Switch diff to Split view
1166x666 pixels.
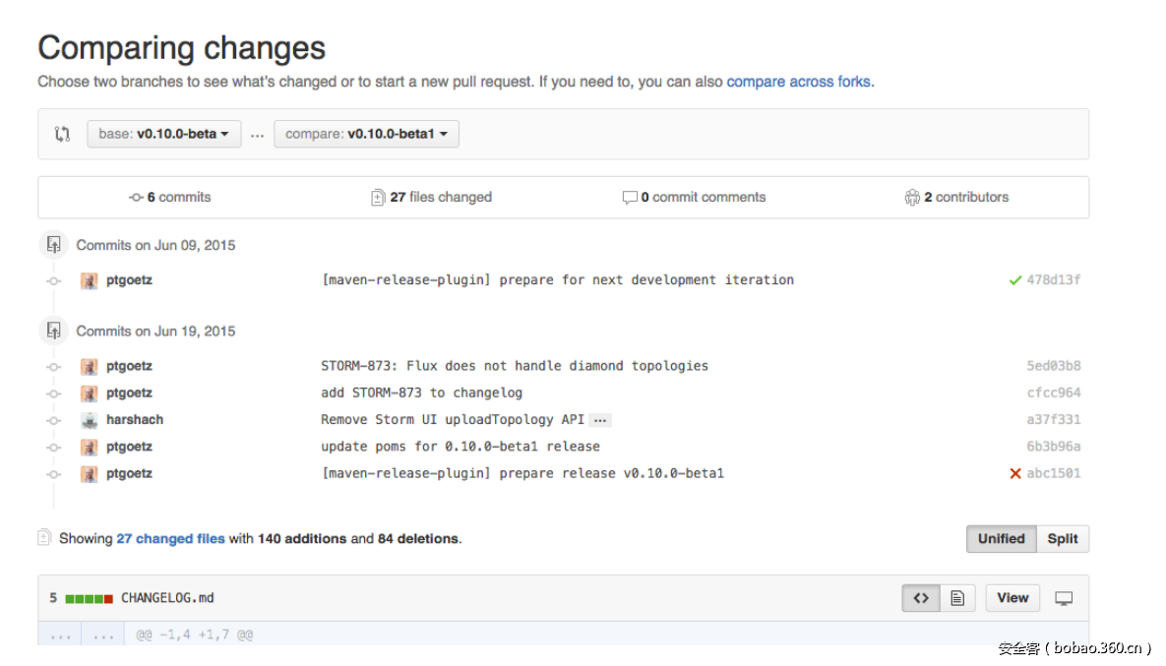(1063, 539)
